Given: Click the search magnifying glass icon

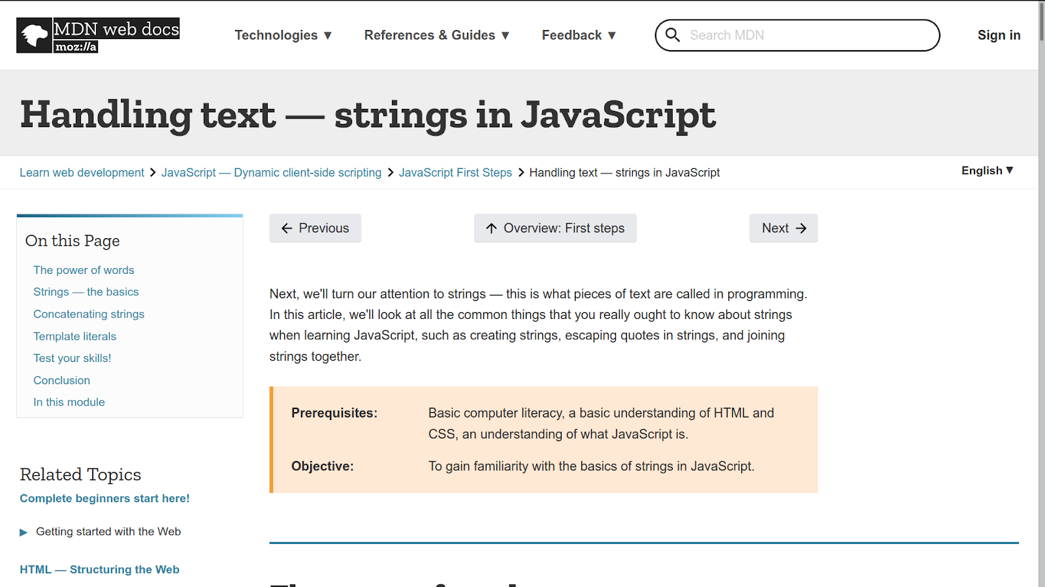Looking at the screenshot, I should [x=673, y=35].
